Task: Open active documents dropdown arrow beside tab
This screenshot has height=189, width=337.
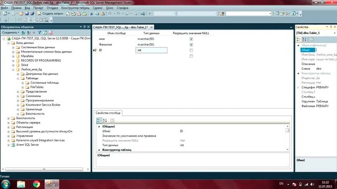Action: tap(291, 27)
